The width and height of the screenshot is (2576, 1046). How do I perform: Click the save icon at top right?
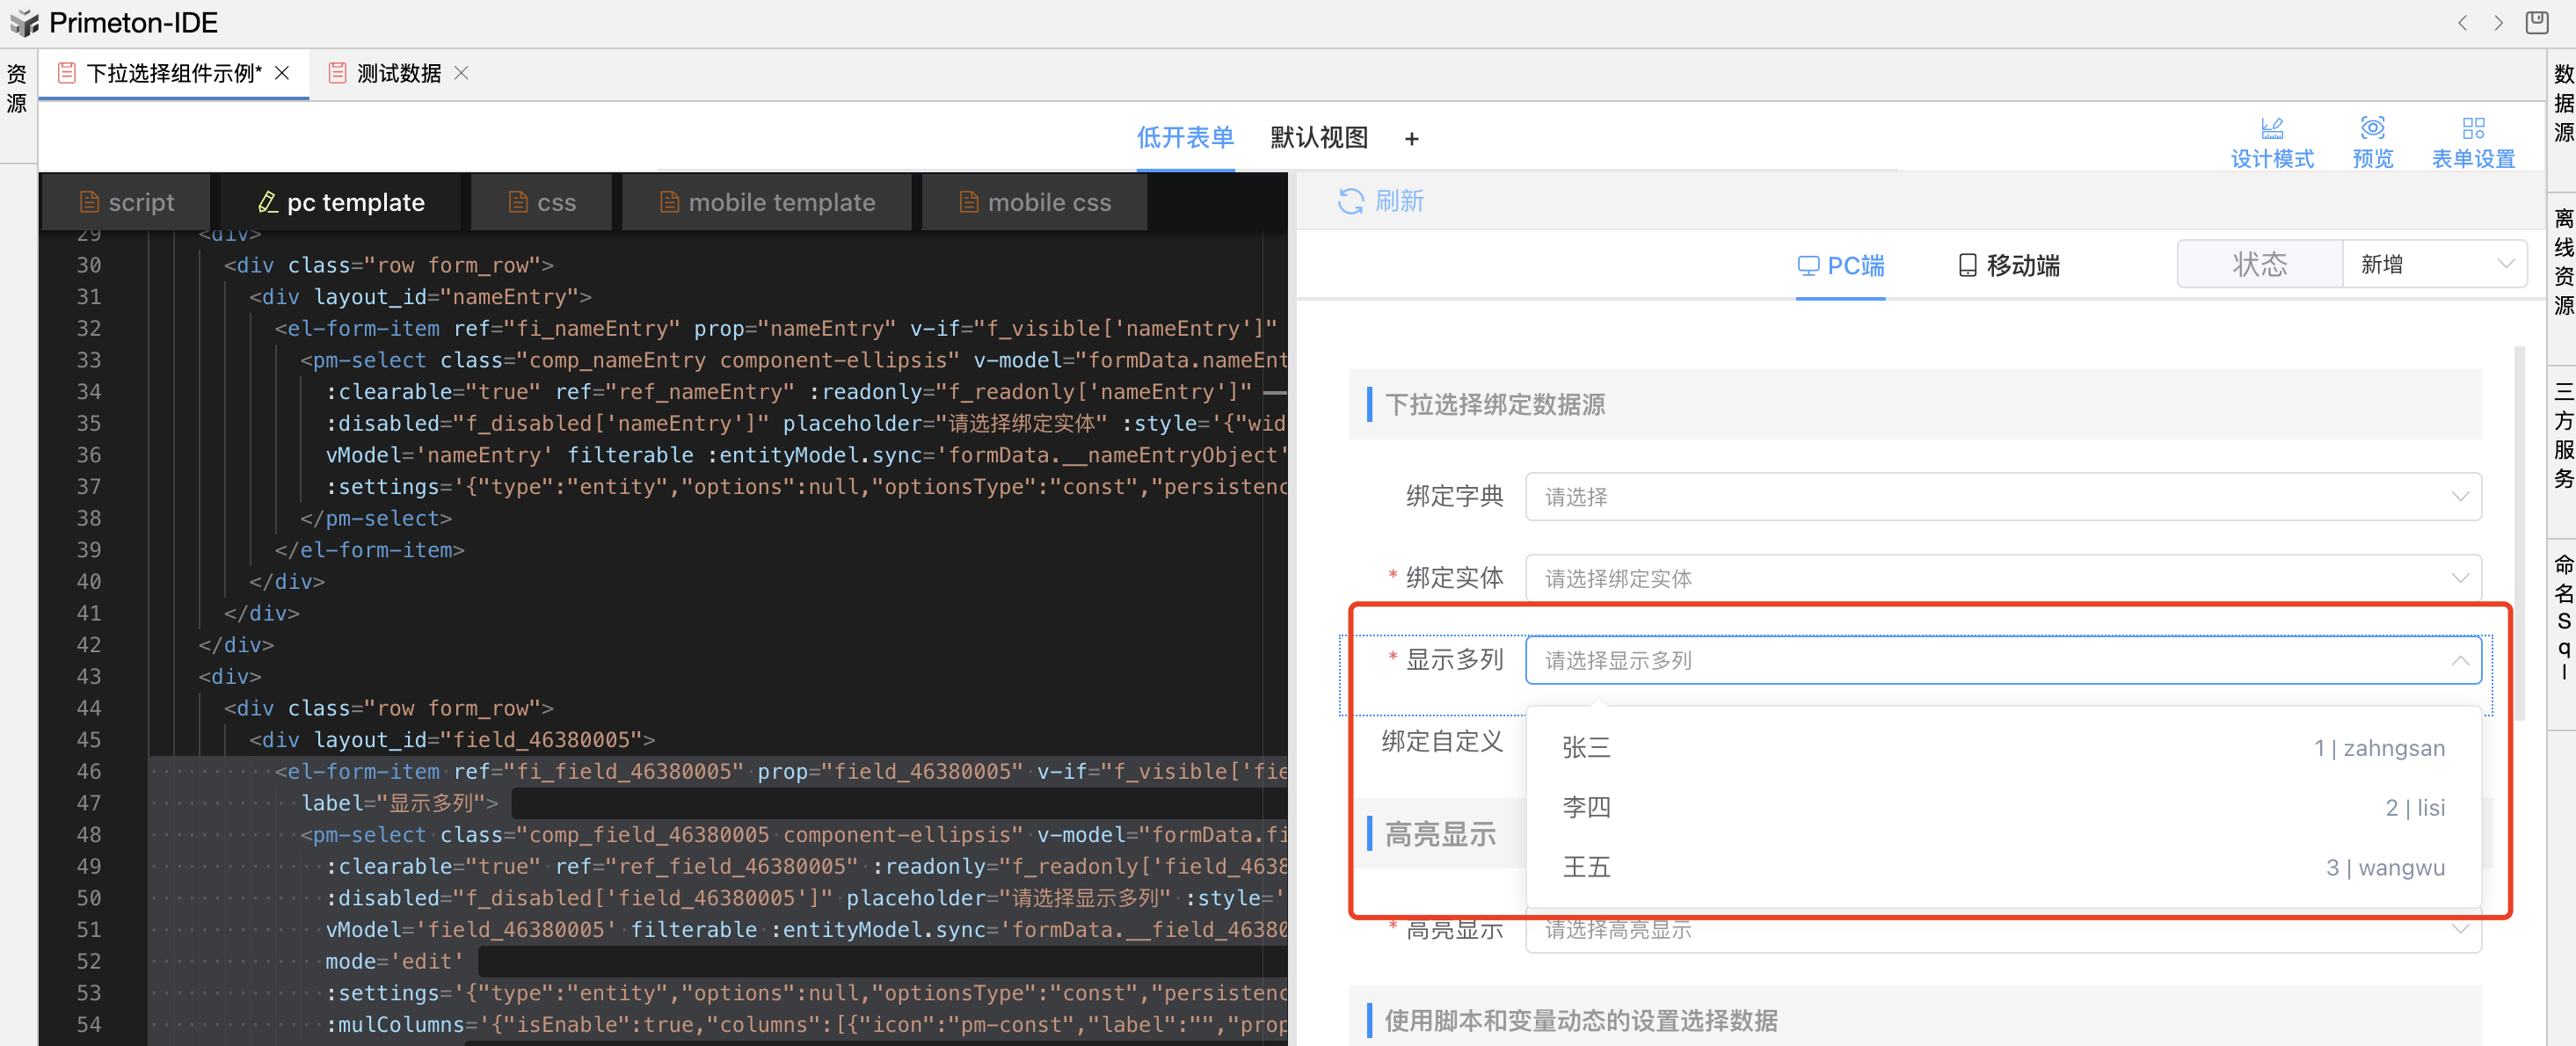coord(2536,22)
